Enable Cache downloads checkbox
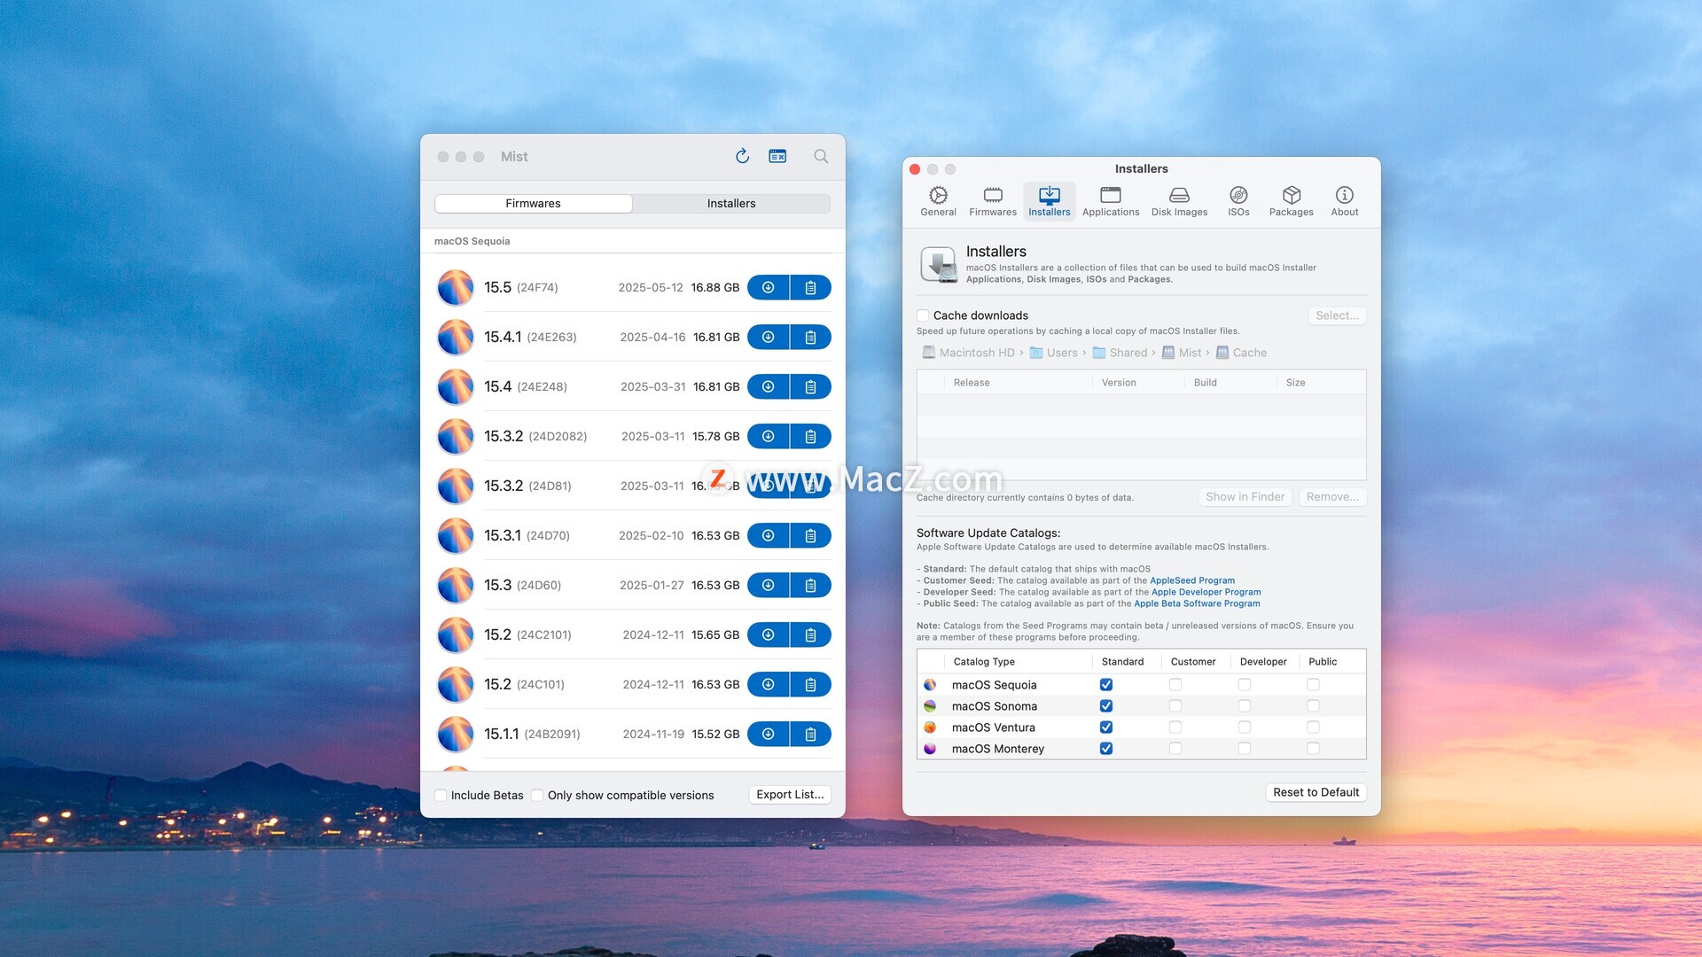 [923, 315]
